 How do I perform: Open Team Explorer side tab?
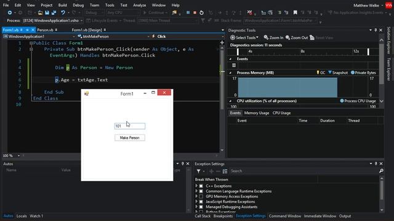(x=388, y=69)
